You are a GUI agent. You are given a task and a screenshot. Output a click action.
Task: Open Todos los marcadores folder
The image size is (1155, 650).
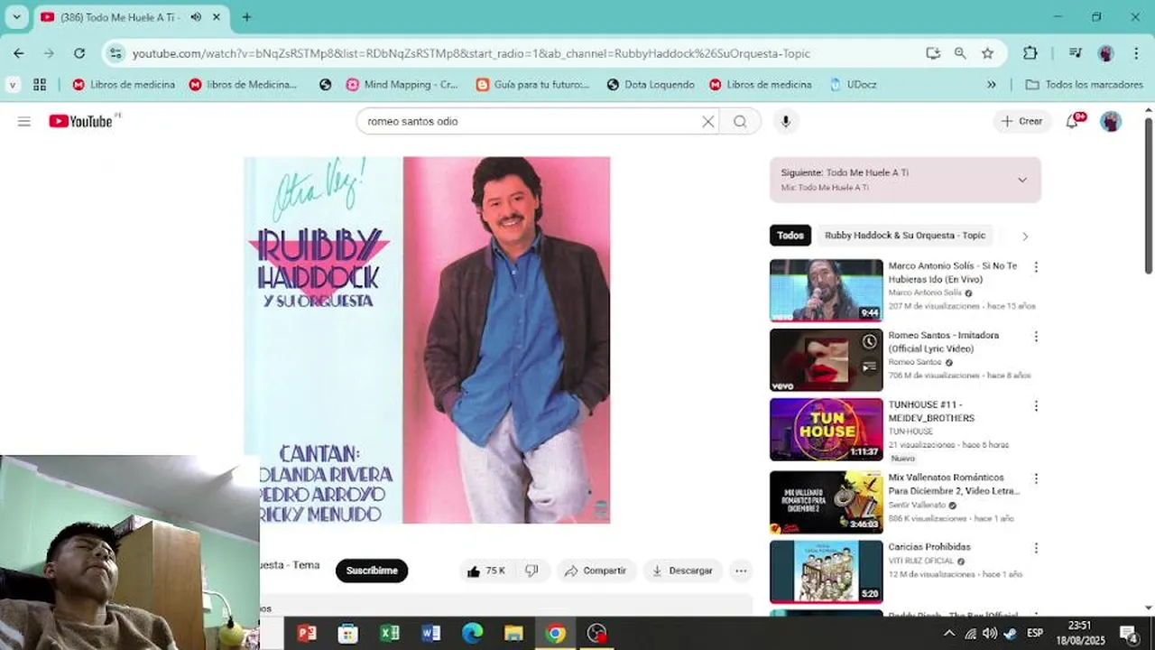point(1085,84)
